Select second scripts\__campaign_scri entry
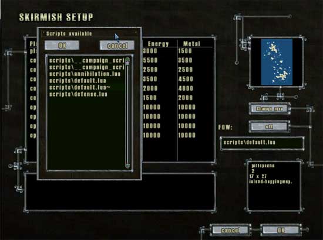The height and width of the screenshot is (240, 323). 86,67
